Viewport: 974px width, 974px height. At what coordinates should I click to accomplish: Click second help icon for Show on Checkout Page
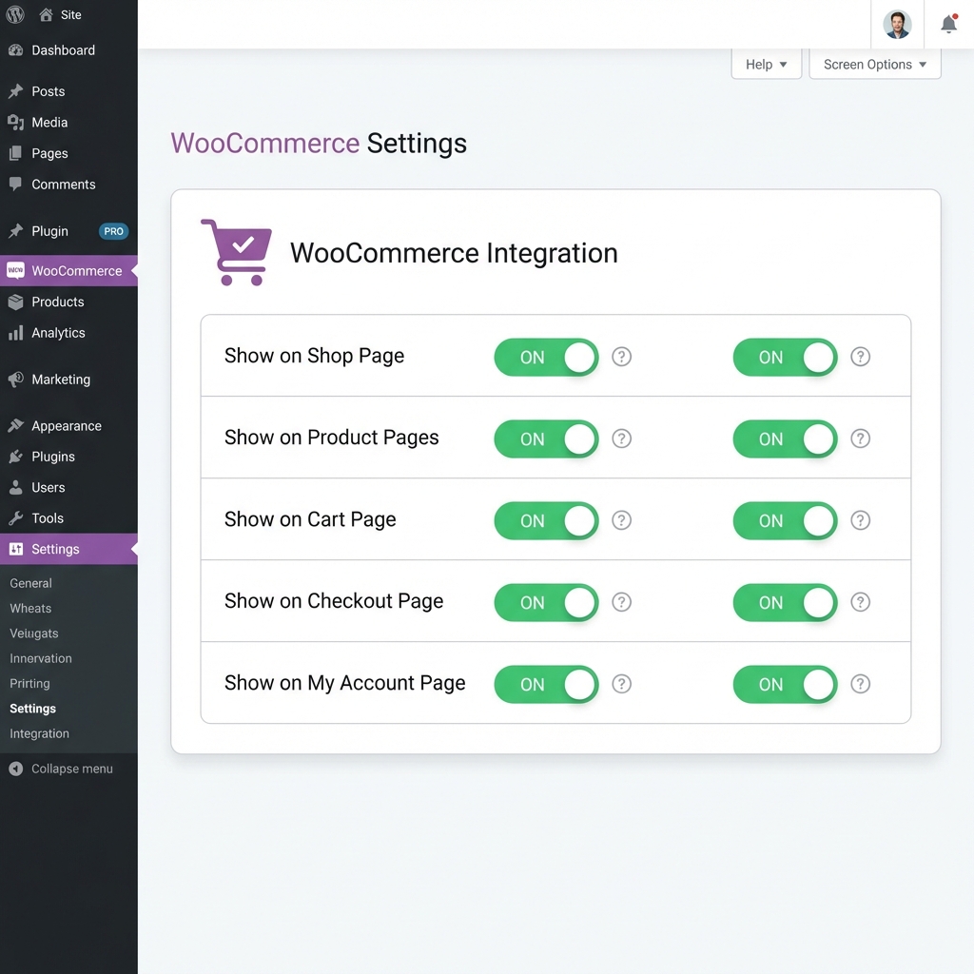[860, 602]
